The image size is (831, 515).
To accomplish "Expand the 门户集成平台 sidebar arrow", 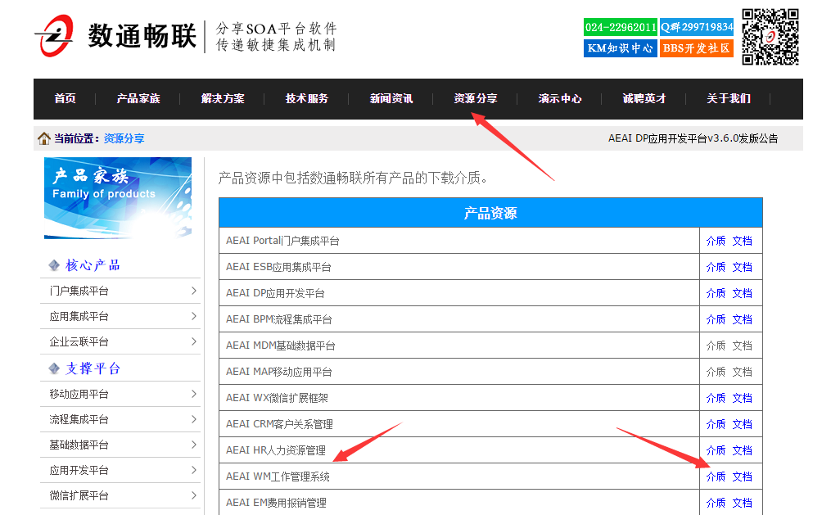I will point(193,291).
